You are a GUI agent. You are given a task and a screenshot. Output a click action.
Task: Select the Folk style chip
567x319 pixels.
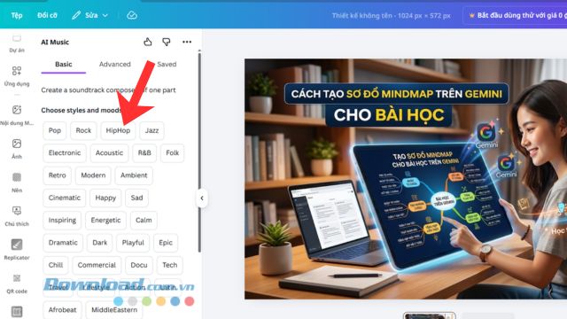tap(172, 153)
